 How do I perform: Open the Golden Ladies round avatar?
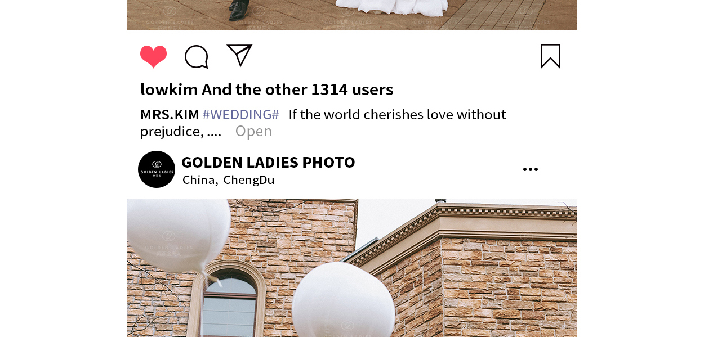(157, 169)
